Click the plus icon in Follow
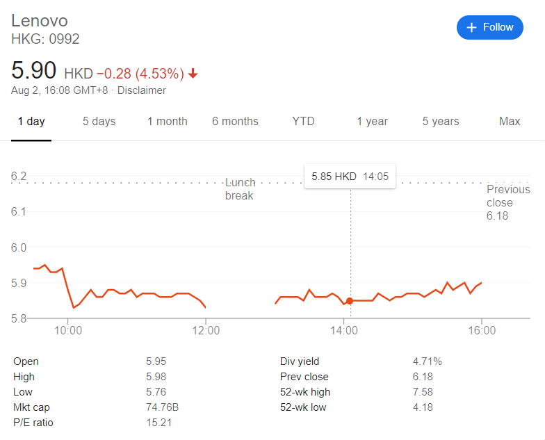Image resolution: width=545 pixels, height=440 pixels. (472, 27)
